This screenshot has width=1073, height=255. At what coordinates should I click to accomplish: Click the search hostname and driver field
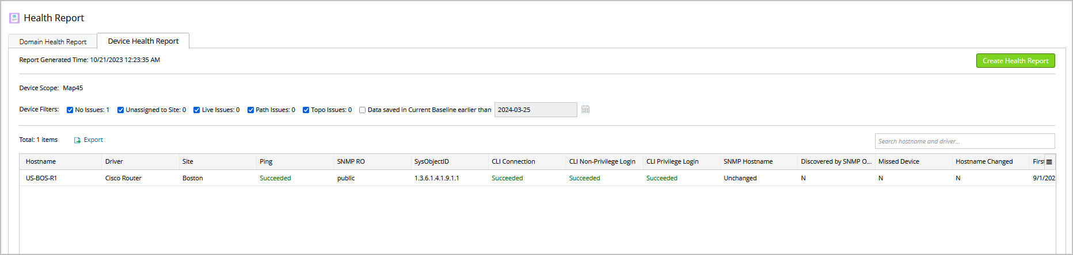click(x=964, y=141)
